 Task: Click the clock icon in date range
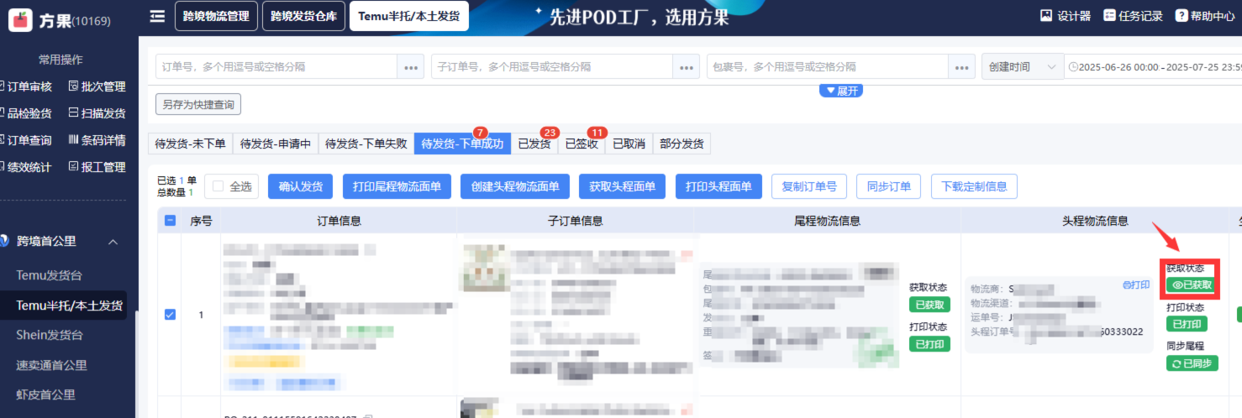(x=1072, y=67)
